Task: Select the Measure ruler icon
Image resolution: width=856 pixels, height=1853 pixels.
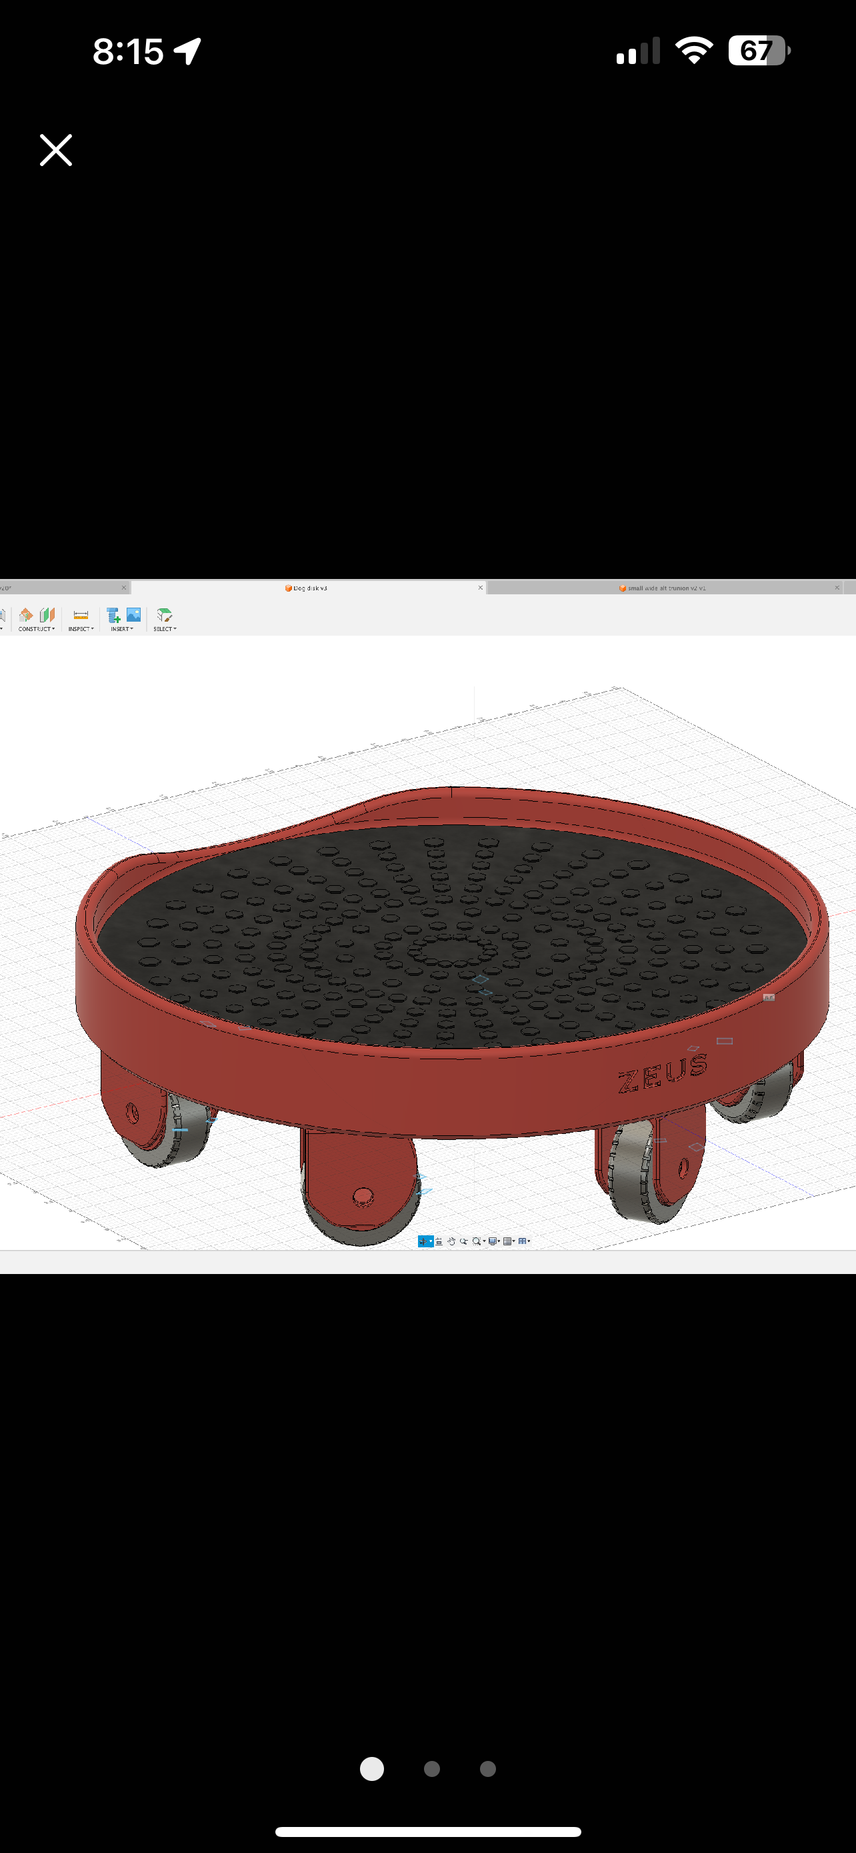Action: click(x=81, y=615)
